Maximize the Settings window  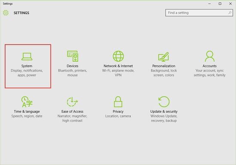(x=220, y=3)
